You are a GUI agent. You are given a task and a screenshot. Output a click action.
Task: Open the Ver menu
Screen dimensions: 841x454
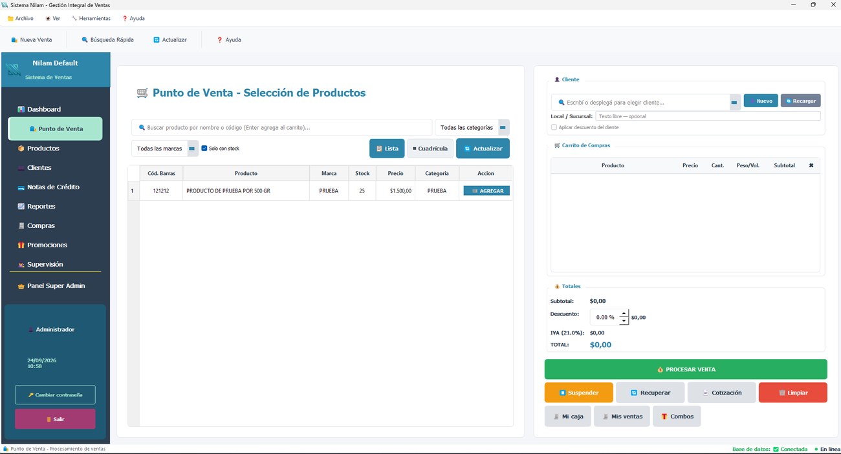tap(53, 18)
